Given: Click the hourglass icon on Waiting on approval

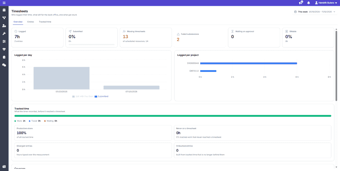Looking at the screenshot, I should point(233,31).
